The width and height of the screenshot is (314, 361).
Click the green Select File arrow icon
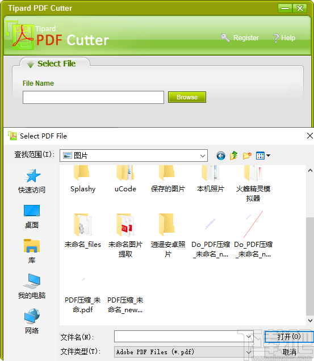point(31,64)
